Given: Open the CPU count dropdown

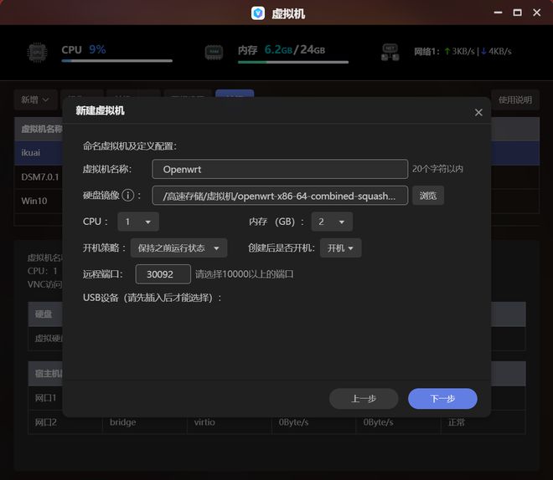Looking at the screenshot, I should 138,222.
